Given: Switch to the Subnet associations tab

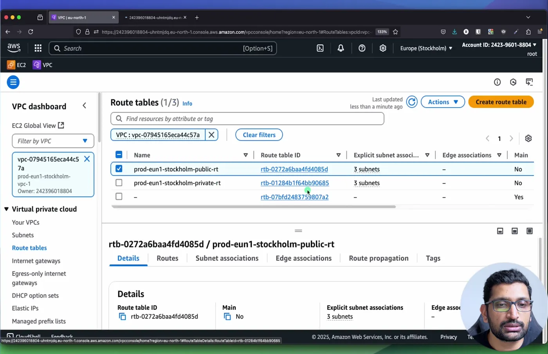Looking at the screenshot, I should click(227, 258).
